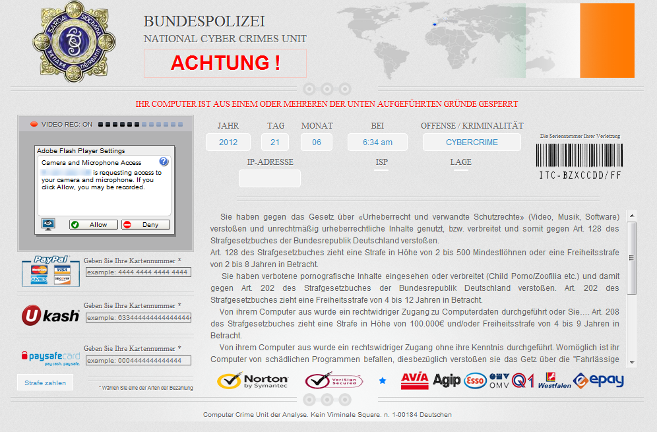Click the Computer Crime Unit footer text
Image resolution: width=657 pixels, height=432 pixels.
327,414
